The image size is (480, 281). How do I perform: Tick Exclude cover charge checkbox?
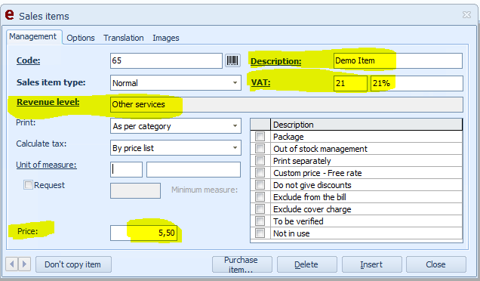tap(260, 209)
